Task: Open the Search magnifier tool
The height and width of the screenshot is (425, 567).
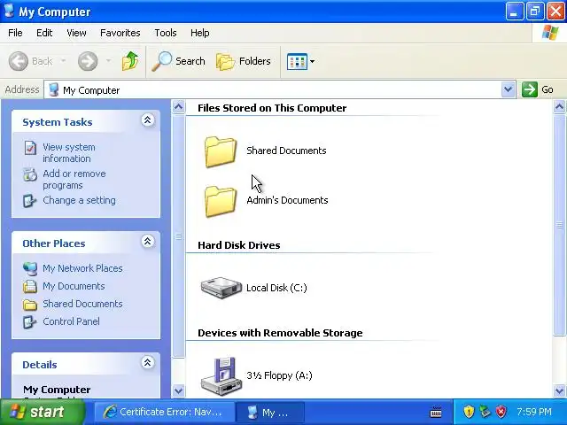Action: point(178,61)
